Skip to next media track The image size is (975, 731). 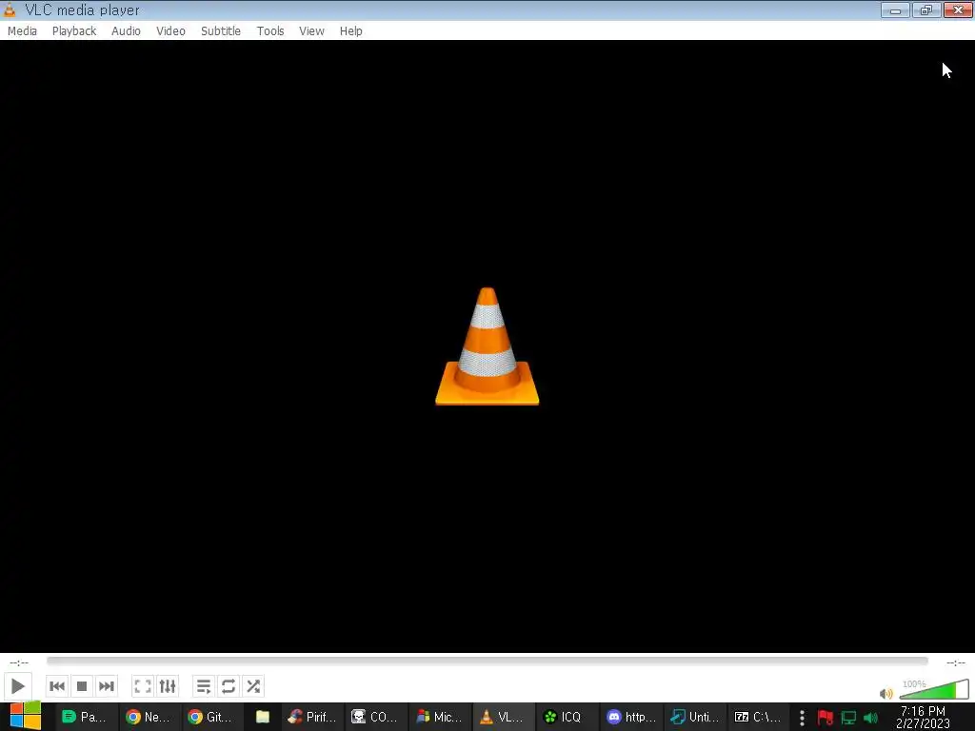pos(107,686)
